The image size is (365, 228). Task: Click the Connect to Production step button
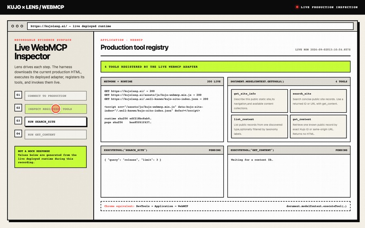pyautogui.click(x=56, y=95)
